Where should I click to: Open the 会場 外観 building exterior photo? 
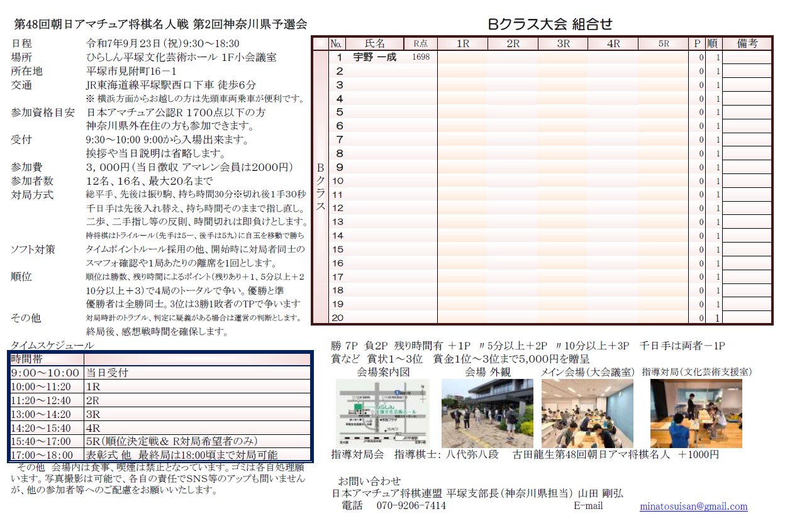488,413
